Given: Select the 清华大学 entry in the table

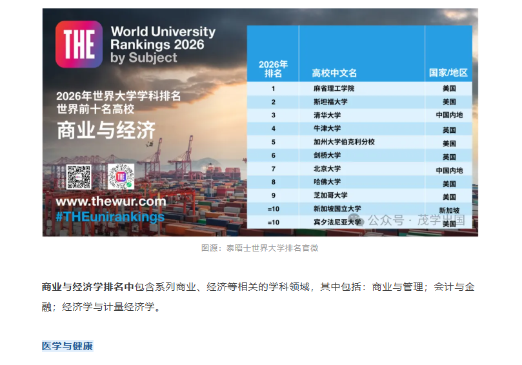Looking at the screenshot, I should (x=327, y=115).
